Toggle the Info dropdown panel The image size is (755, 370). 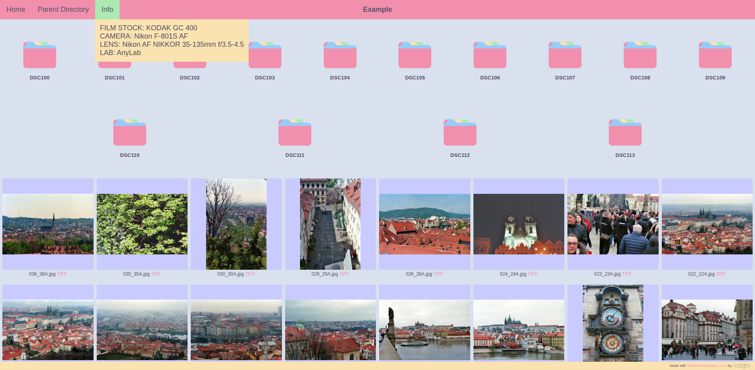(x=107, y=9)
